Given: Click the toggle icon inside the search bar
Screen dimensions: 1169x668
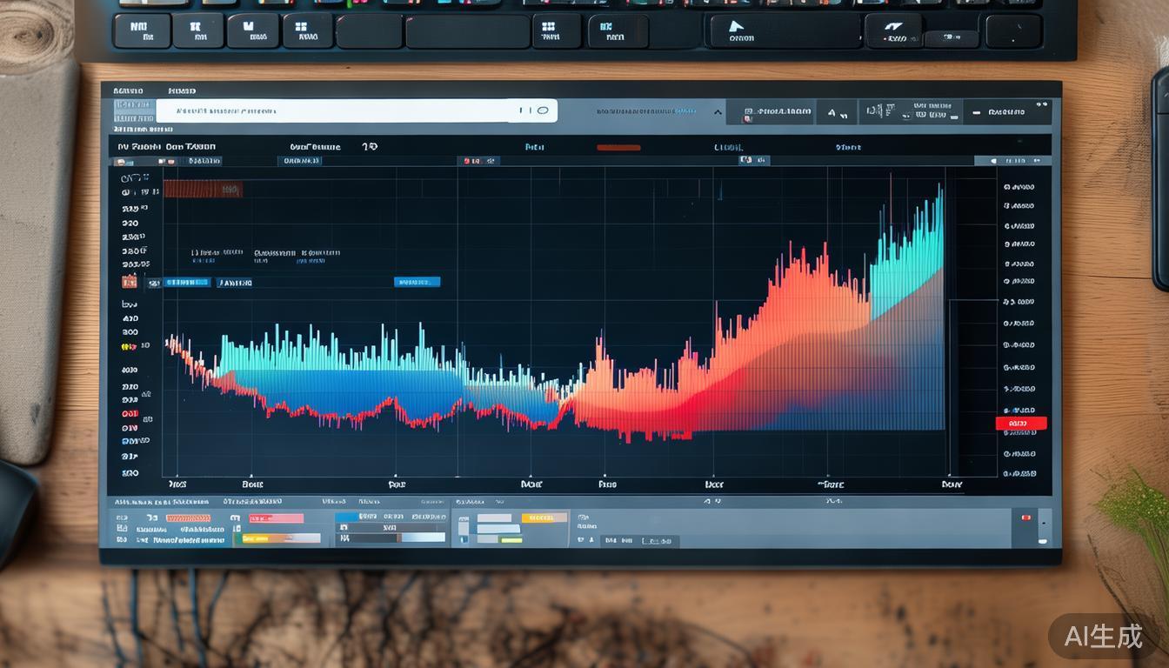Looking at the screenshot, I should [x=543, y=110].
